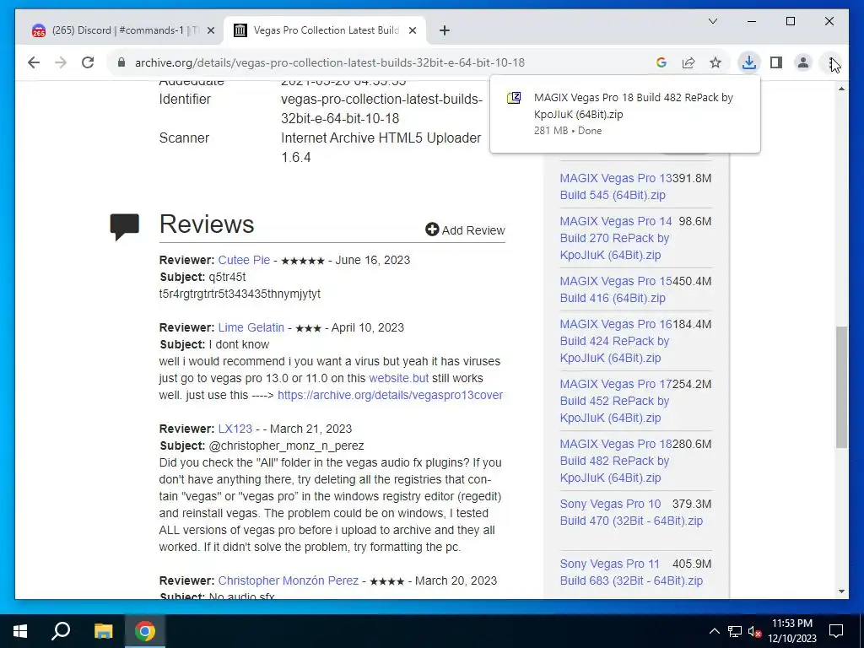
Task: Download MAGIX Vegas Pro 14 Build 270 zip
Action: [615, 238]
